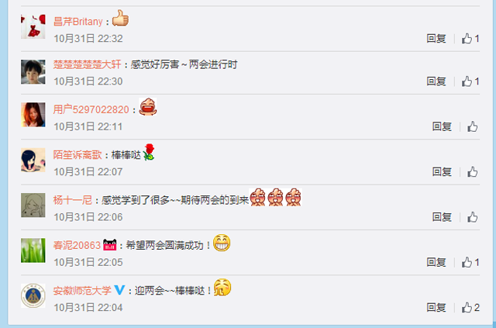
Task: Like 陌笙诉离歌's comment with the thumbs icon
Action: (473, 172)
